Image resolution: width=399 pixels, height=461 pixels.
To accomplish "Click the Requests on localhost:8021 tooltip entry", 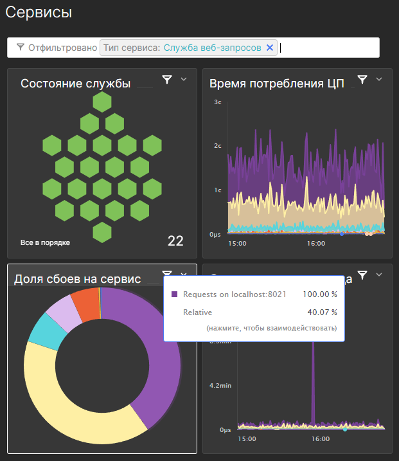I will coord(235,294).
